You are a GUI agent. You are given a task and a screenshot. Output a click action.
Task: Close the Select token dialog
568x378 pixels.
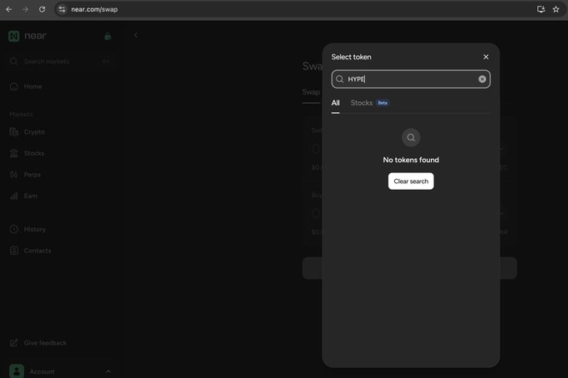(x=486, y=57)
